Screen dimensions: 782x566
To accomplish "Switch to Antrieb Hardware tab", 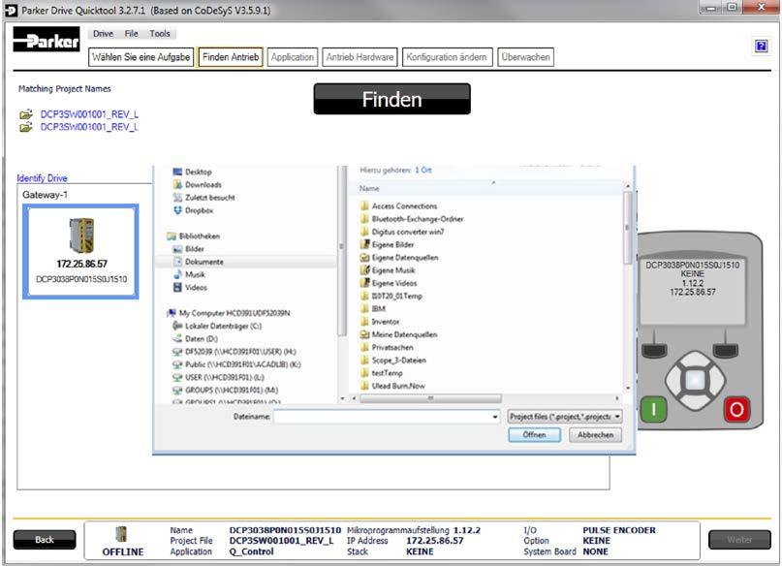I will (x=360, y=57).
